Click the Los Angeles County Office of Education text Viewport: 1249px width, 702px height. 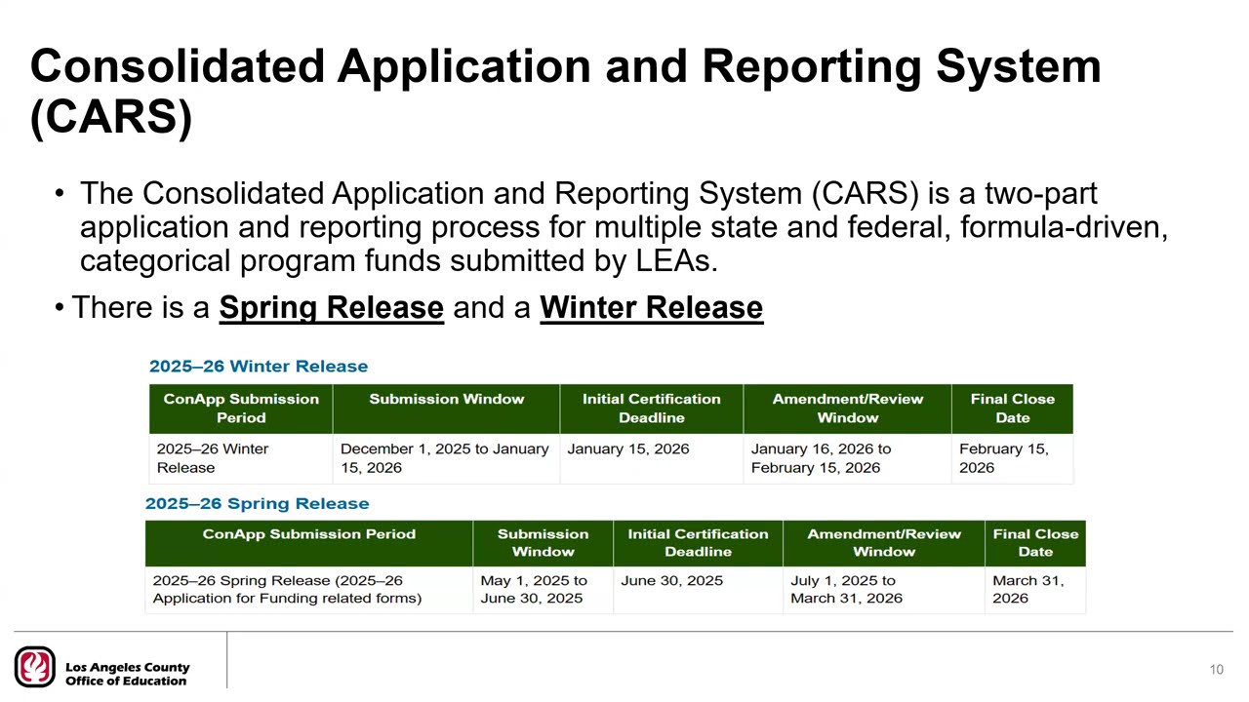tap(127, 674)
